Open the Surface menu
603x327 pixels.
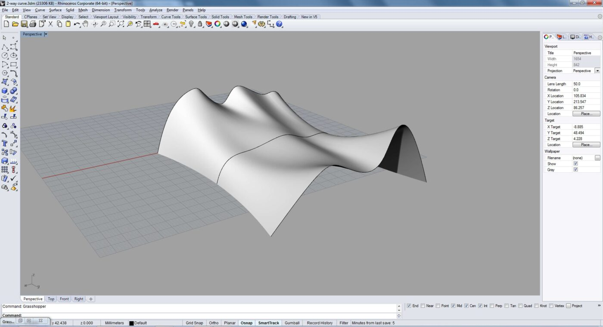(x=55, y=10)
